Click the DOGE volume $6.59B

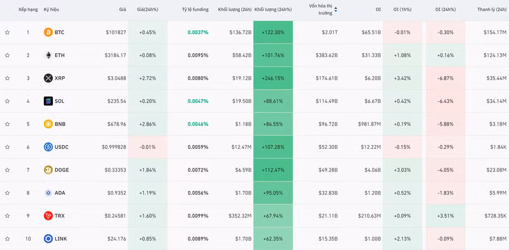[x=243, y=170]
